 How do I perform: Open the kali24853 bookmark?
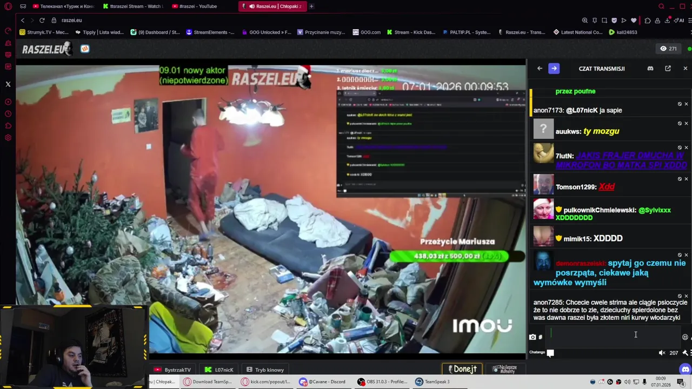click(x=623, y=32)
